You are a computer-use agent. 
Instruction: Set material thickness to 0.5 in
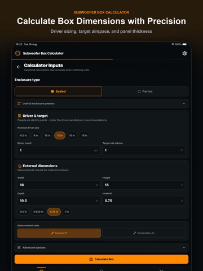24,212
